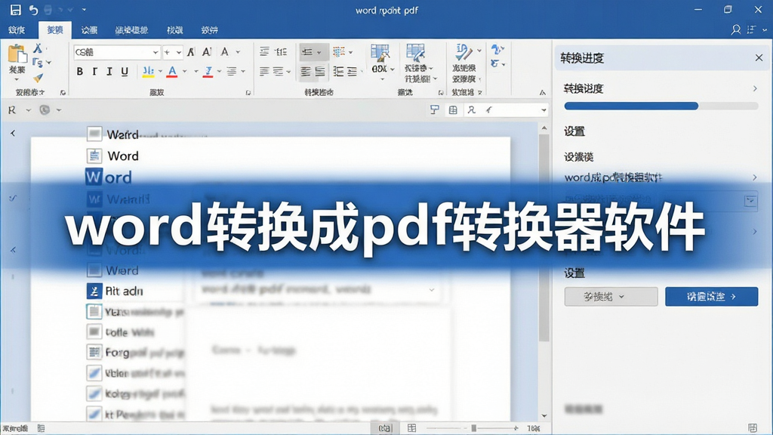The width and height of the screenshot is (773, 435).
Task: Toggle the selected view button in the status bar
Action: 385,428
